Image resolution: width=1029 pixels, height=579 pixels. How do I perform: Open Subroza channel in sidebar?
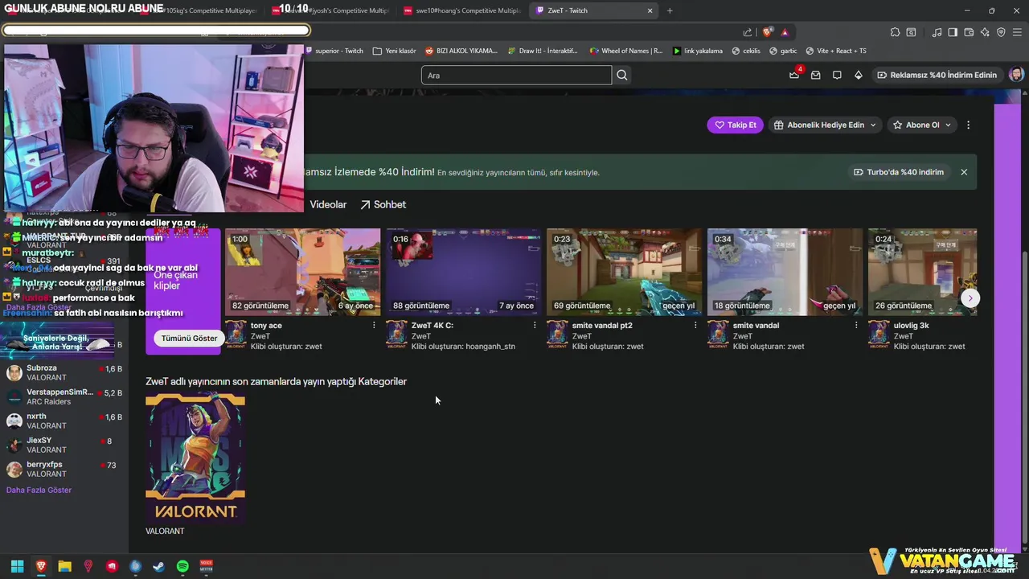pos(64,372)
